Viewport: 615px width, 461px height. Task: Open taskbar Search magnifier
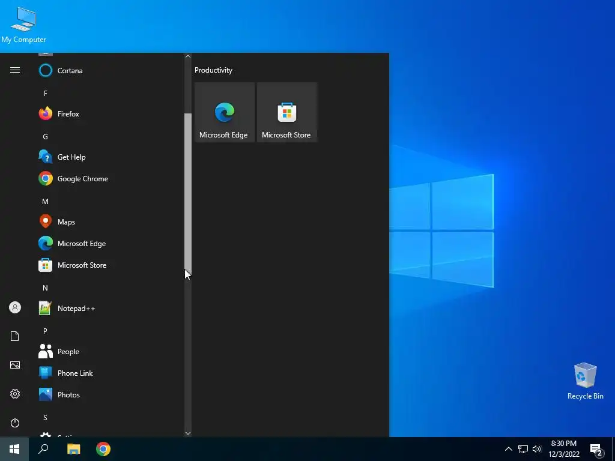[x=43, y=449]
